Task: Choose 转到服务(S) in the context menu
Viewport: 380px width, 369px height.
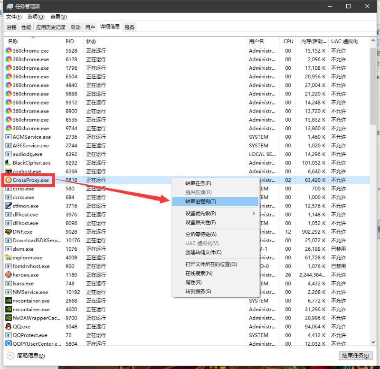Action: coord(215,291)
